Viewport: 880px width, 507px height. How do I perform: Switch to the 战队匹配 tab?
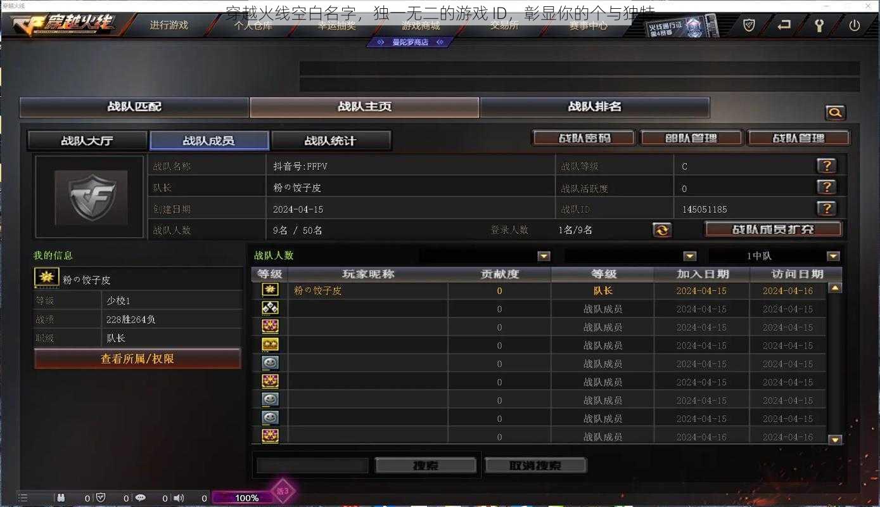point(134,107)
